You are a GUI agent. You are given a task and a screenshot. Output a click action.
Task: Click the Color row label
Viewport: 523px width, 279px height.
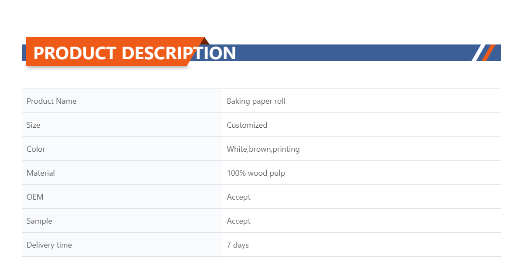point(36,149)
